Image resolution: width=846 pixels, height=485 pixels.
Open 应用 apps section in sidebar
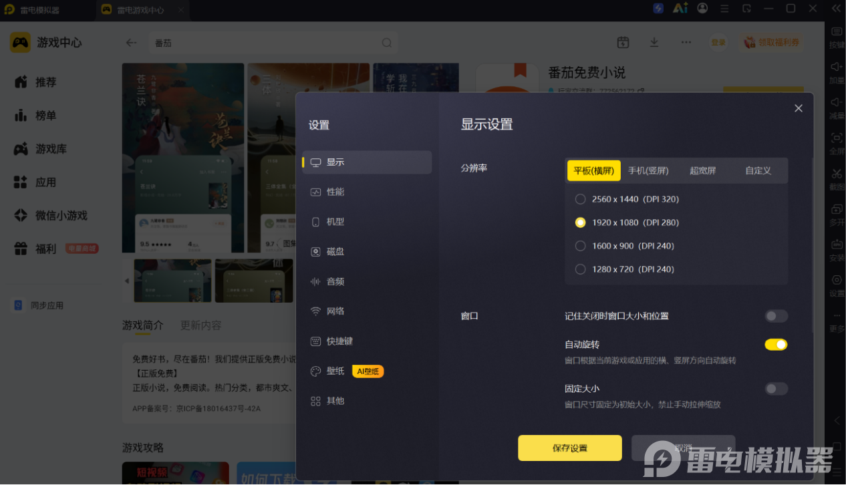coord(36,182)
